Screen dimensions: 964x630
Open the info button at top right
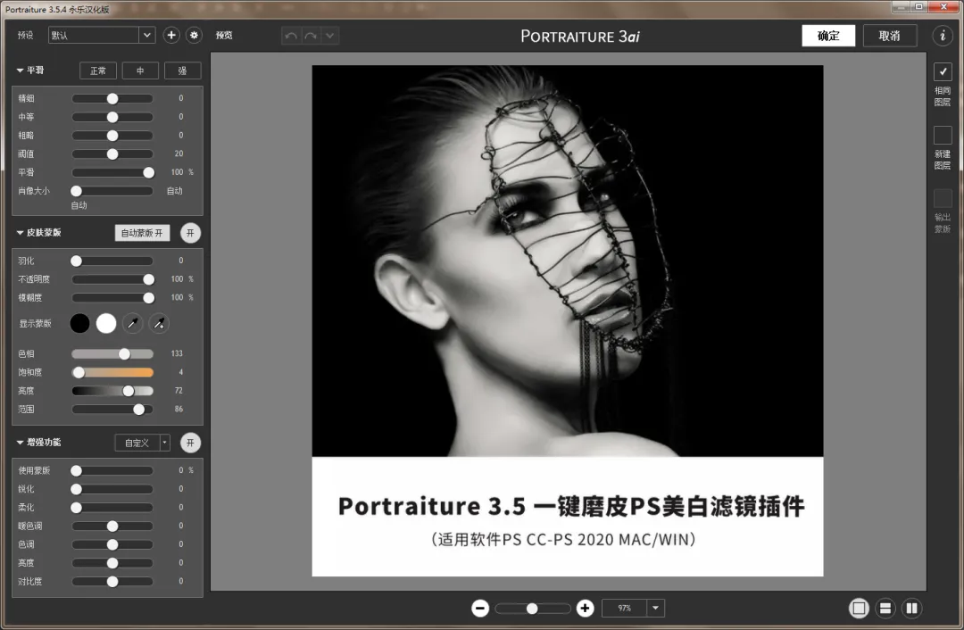943,36
